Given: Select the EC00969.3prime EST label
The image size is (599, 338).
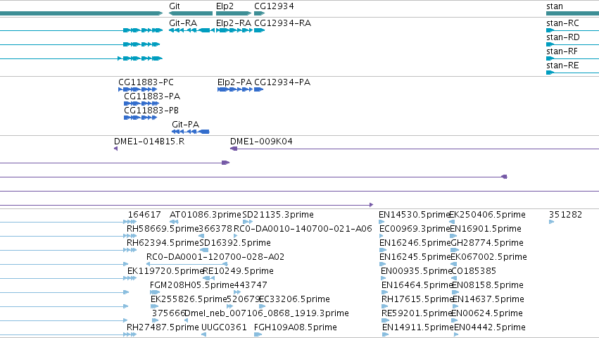Looking at the screenshot, I should [x=415, y=229].
